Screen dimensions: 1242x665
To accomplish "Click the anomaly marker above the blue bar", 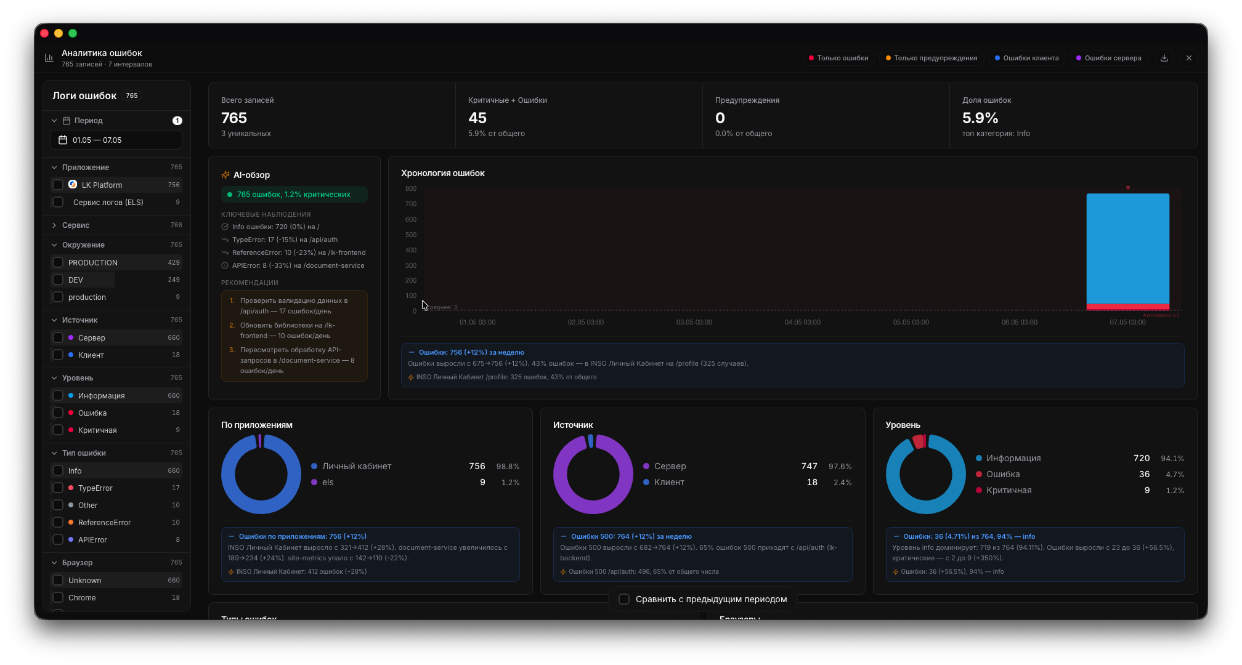I will (1128, 188).
